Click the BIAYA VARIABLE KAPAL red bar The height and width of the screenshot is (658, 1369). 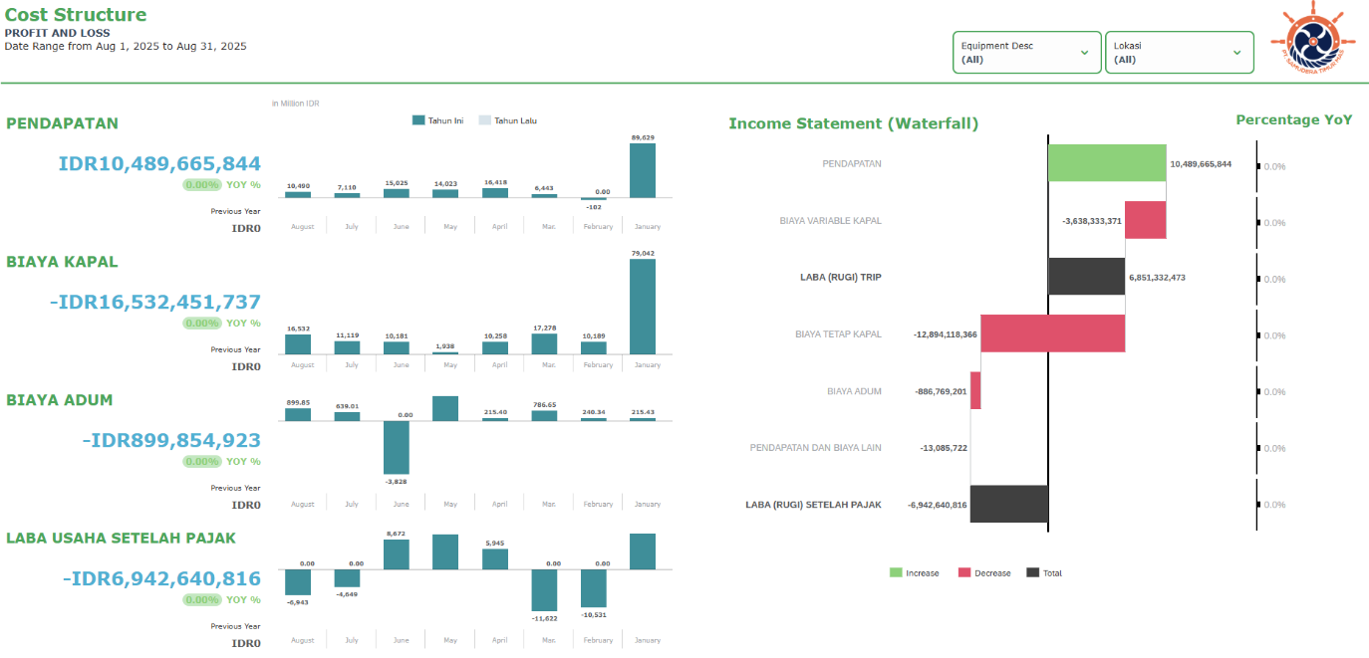pyautogui.click(x=1146, y=220)
